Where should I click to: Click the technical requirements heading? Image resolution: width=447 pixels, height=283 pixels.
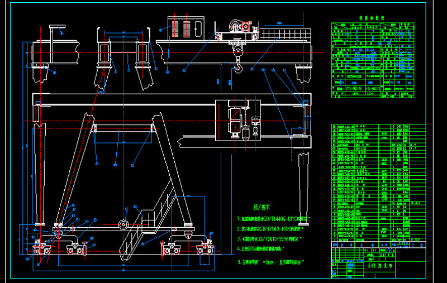click(261, 207)
